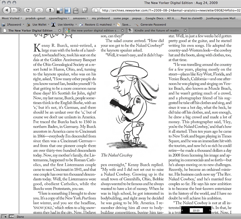Click the TAG toolbar icon
The height and width of the screenshot is (219, 241).
76,11
